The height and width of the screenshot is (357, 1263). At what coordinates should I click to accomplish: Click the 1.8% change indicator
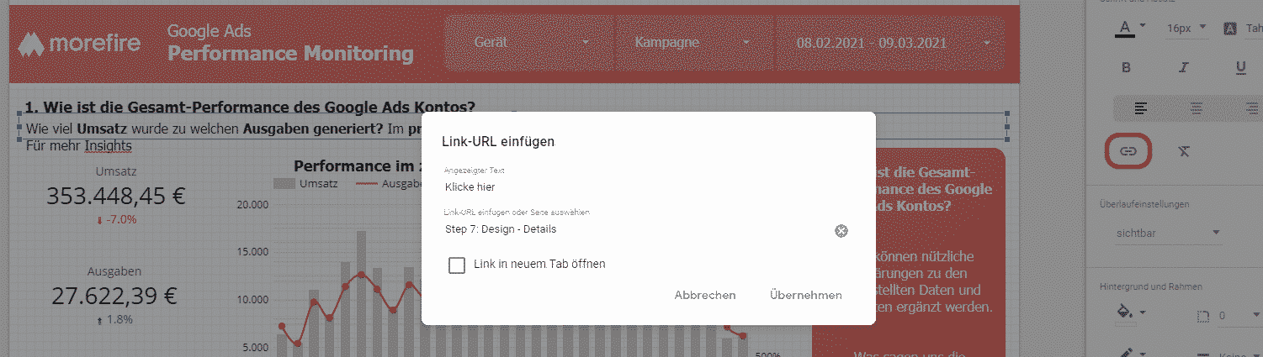pyautogui.click(x=115, y=320)
